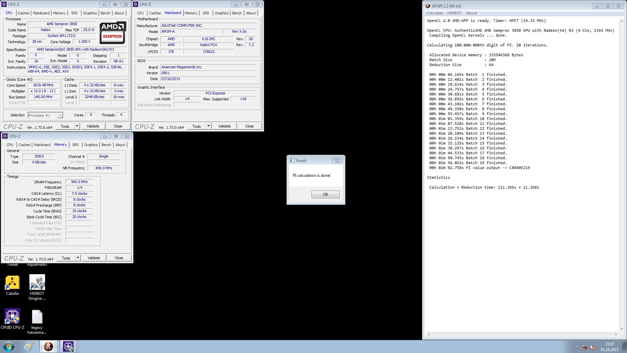
Task: Click Close button in Mainboard window
Action: [249, 126]
